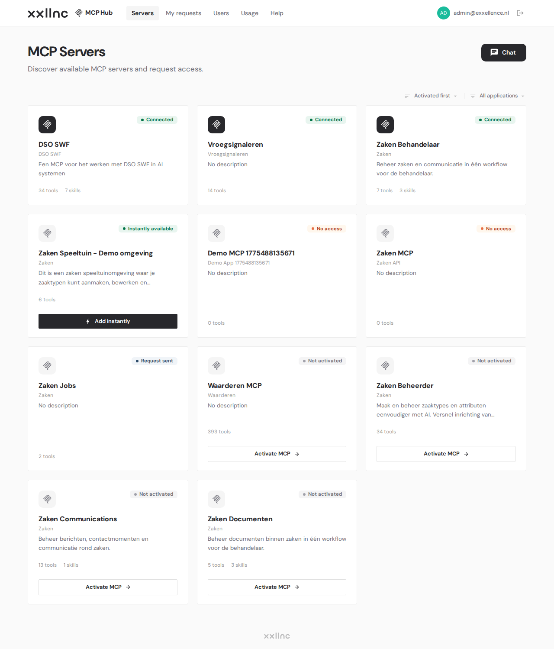Click the Zaken Communications server icon
This screenshot has height=649, width=554.
47,499
